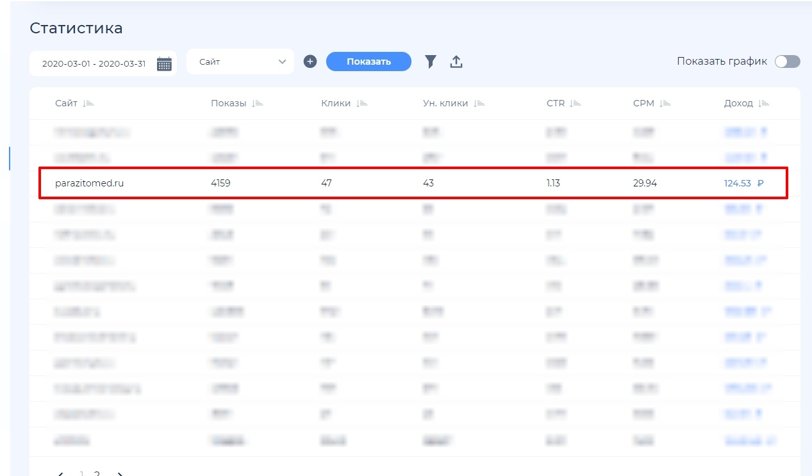This screenshot has width=812, height=476.
Task: Go to page 2 of results
Action: tap(97, 473)
